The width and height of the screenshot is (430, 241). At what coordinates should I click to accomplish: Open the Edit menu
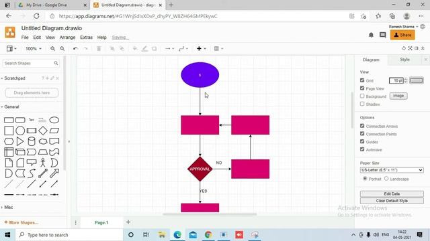coord(37,37)
